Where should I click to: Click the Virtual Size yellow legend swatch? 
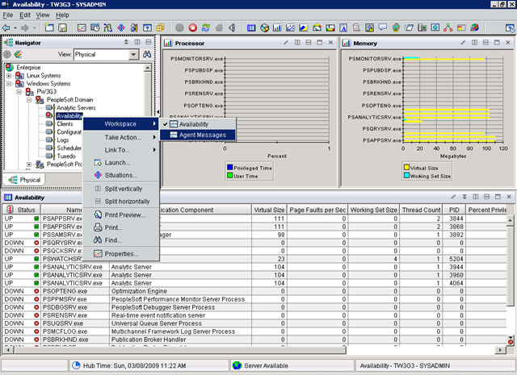[x=407, y=168]
